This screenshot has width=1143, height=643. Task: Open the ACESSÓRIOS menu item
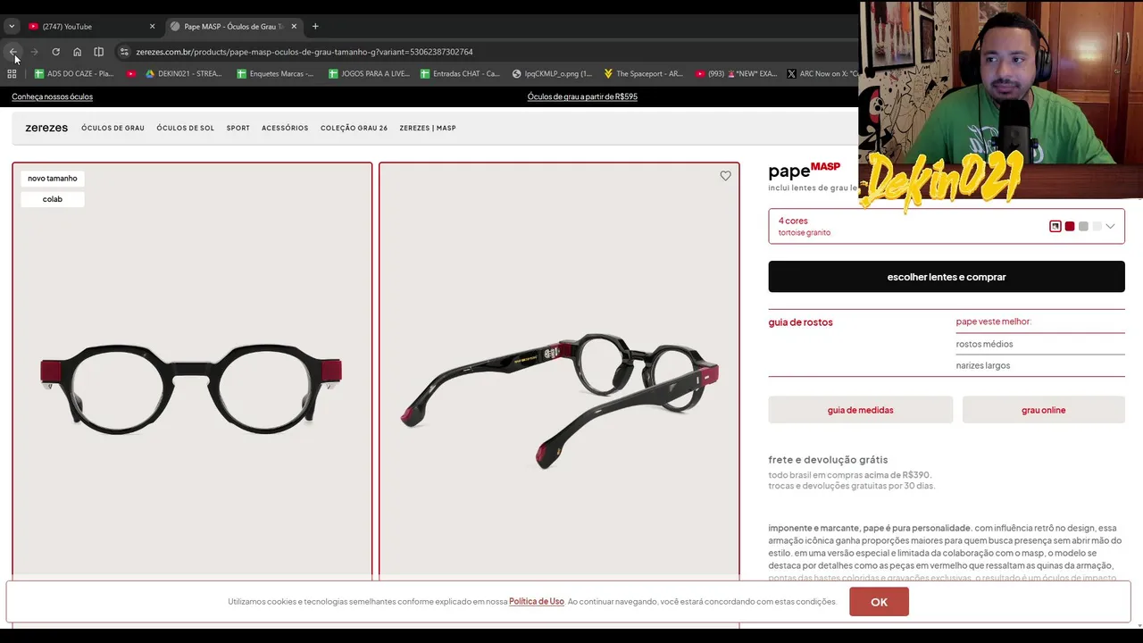(285, 128)
